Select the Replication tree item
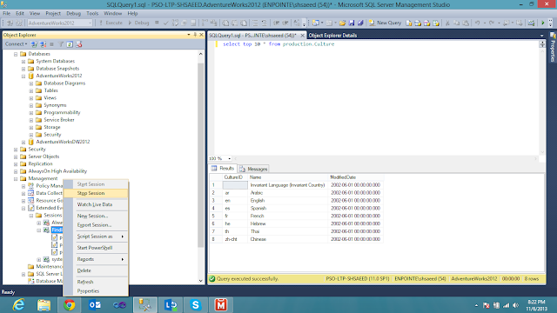This screenshot has width=557, height=313. coord(40,163)
